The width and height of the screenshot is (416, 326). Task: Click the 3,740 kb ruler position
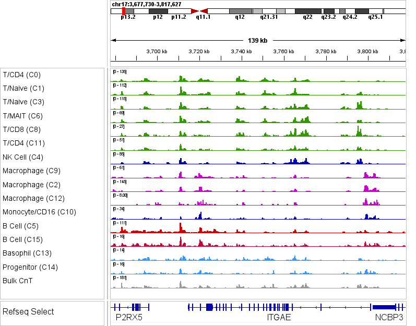pyautogui.click(x=242, y=52)
